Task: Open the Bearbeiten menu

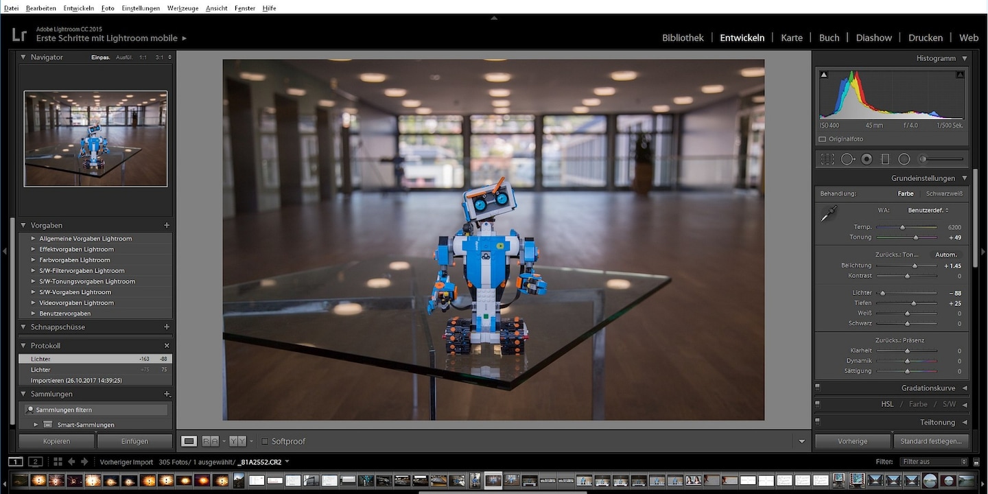Action: 41,8
